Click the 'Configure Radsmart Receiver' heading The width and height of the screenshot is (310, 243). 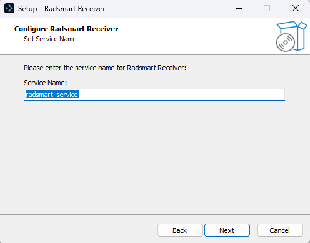(66, 29)
